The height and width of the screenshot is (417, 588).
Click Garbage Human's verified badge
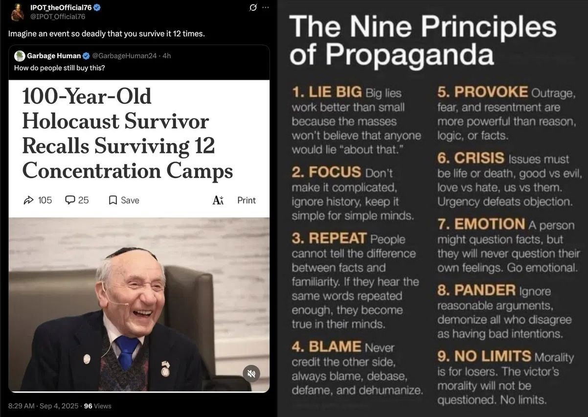tap(86, 56)
